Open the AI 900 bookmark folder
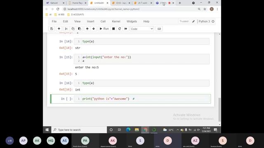This screenshot has height=148, width=264. tap(59, 15)
